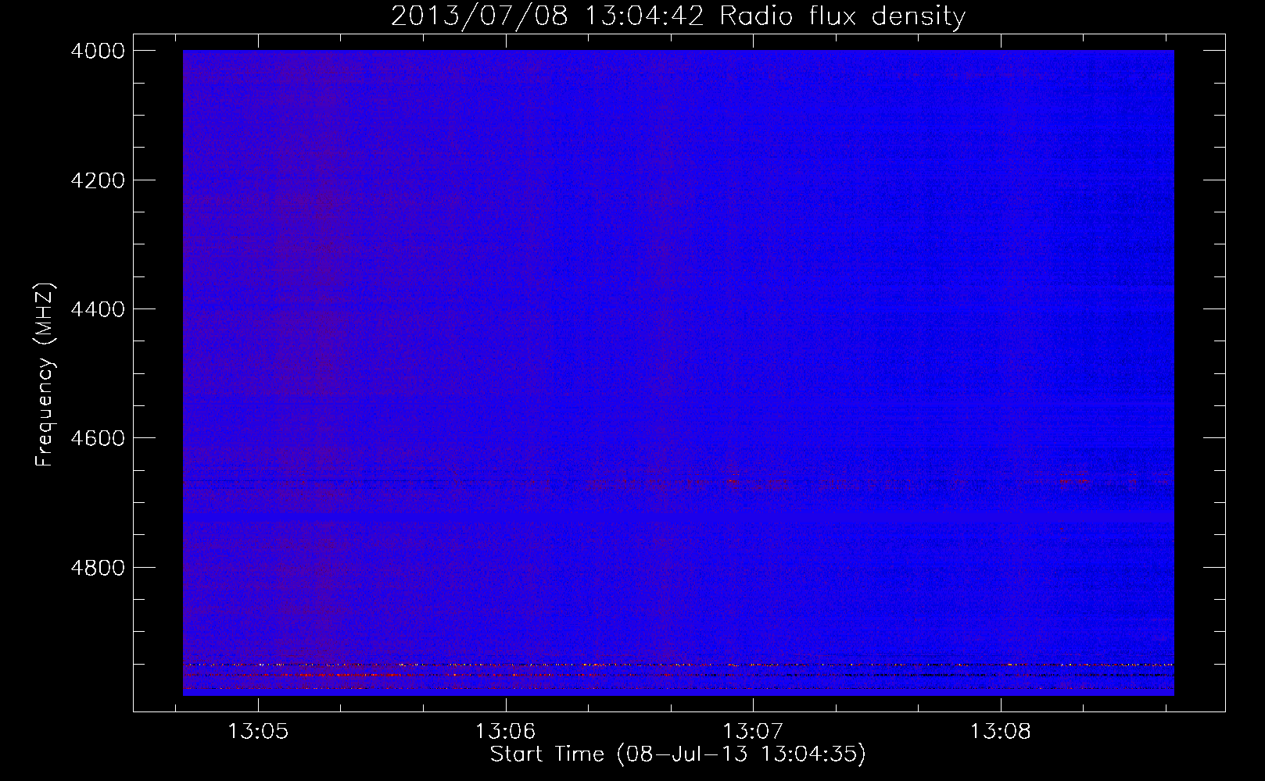Click the 4200 frequency tick label
Viewport: 1265px width, 781px height.
click(97, 180)
